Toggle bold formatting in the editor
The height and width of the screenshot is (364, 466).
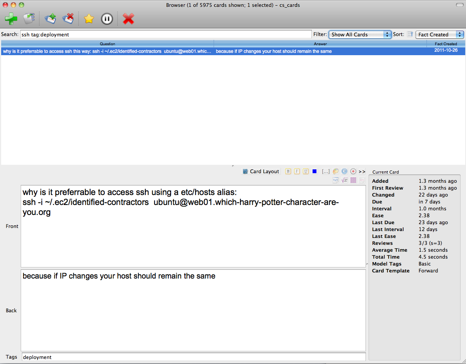pos(288,171)
